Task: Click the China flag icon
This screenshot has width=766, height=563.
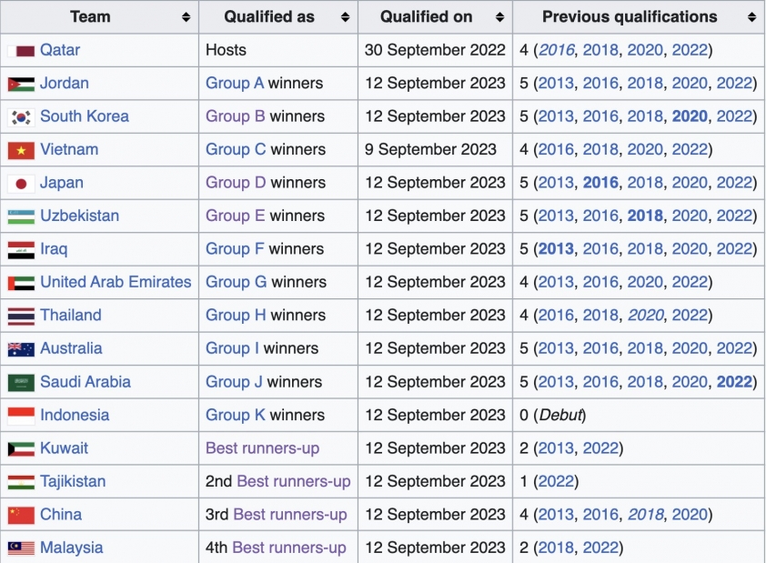Action: coord(21,515)
